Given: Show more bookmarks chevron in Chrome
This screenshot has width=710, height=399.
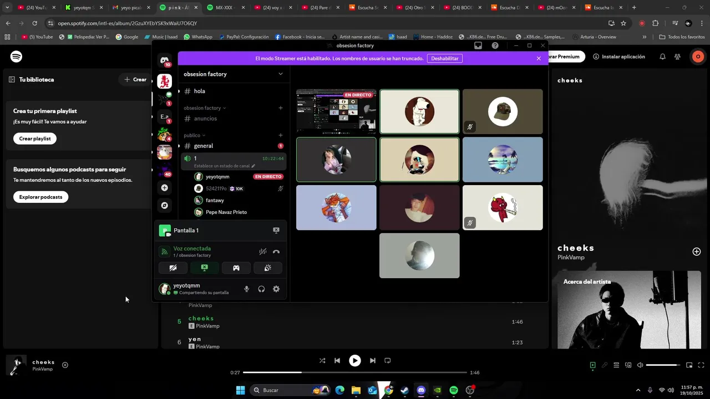Looking at the screenshot, I should coord(644,37).
